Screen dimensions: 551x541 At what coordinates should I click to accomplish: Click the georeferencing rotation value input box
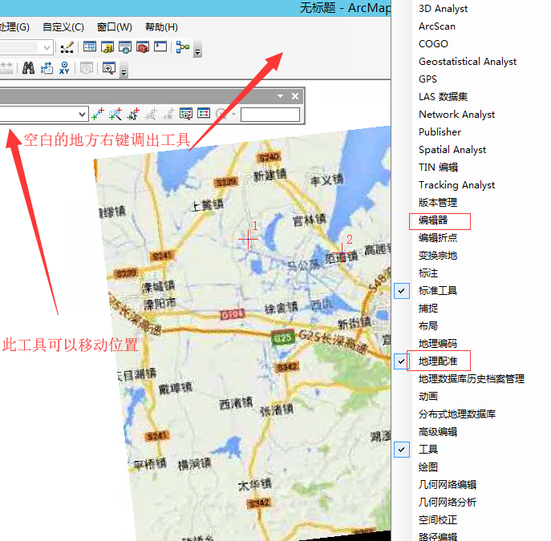269,115
